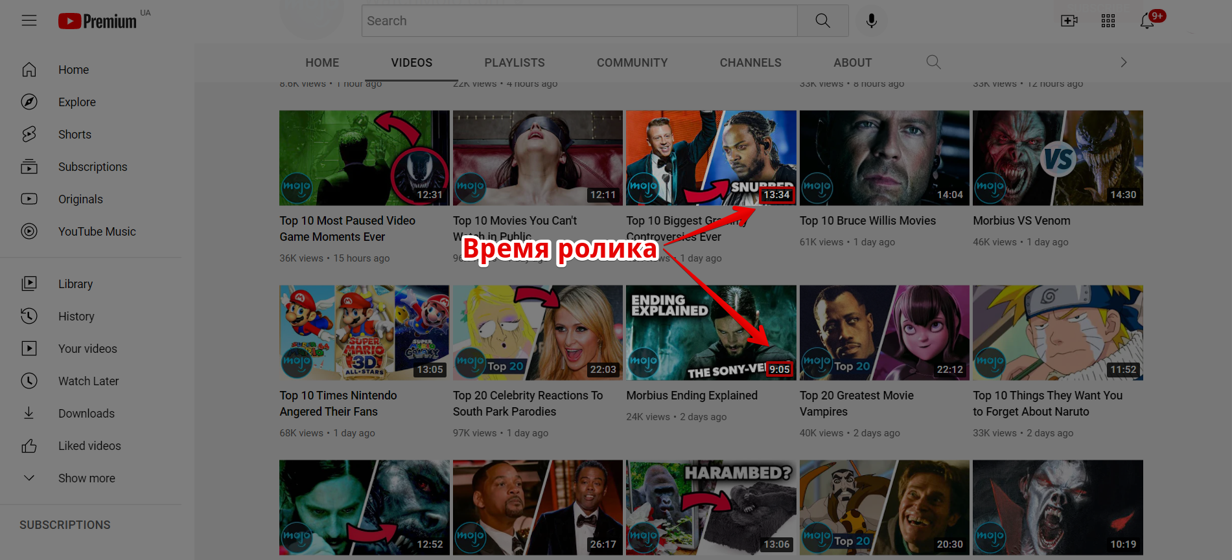Screen dimensions: 1232x560
Task: Open History link in sidebar
Action: 76,316
